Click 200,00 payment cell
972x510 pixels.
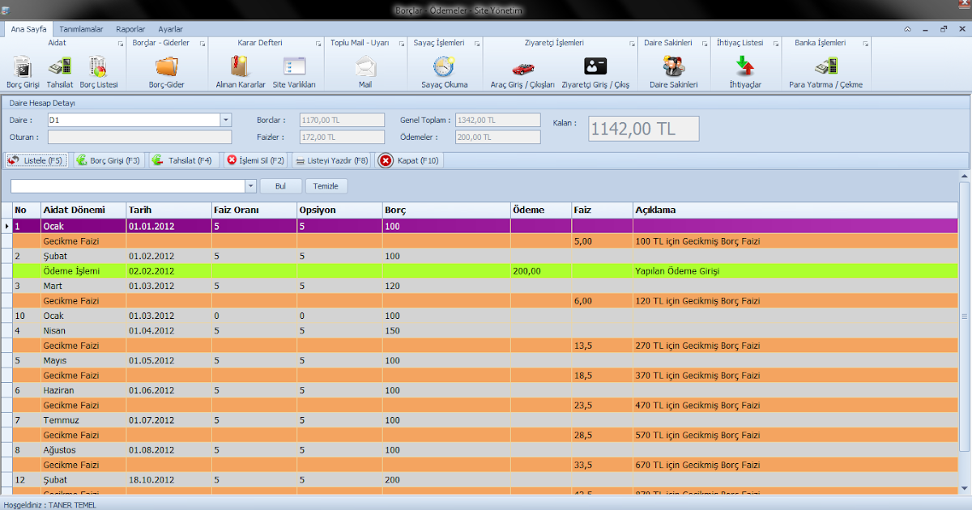[x=541, y=271]
